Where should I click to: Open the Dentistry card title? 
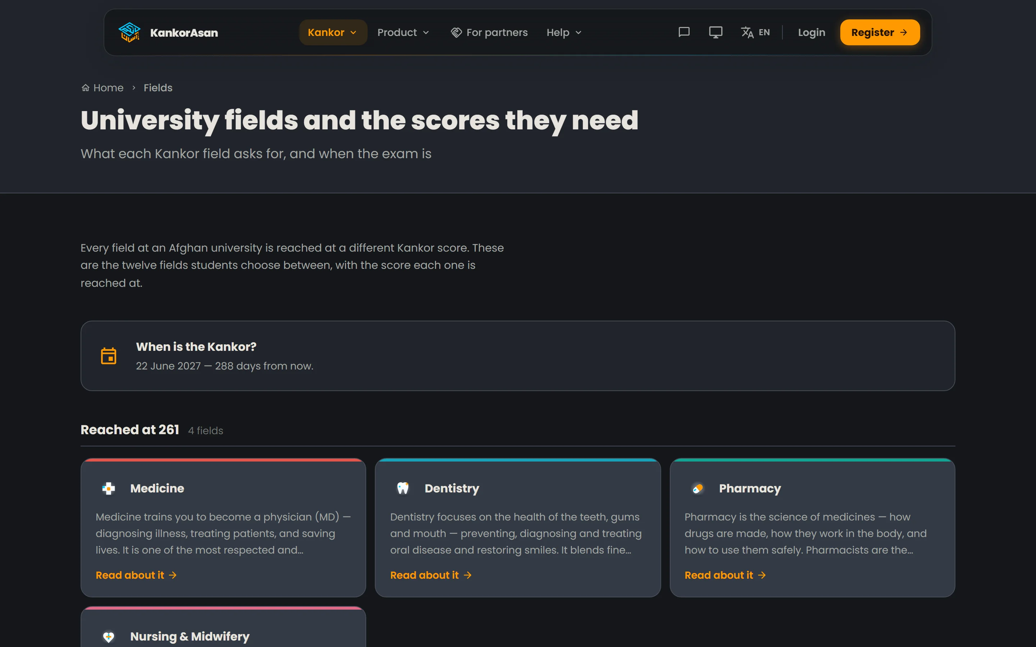pyautogui.click(x=452, y=488)
